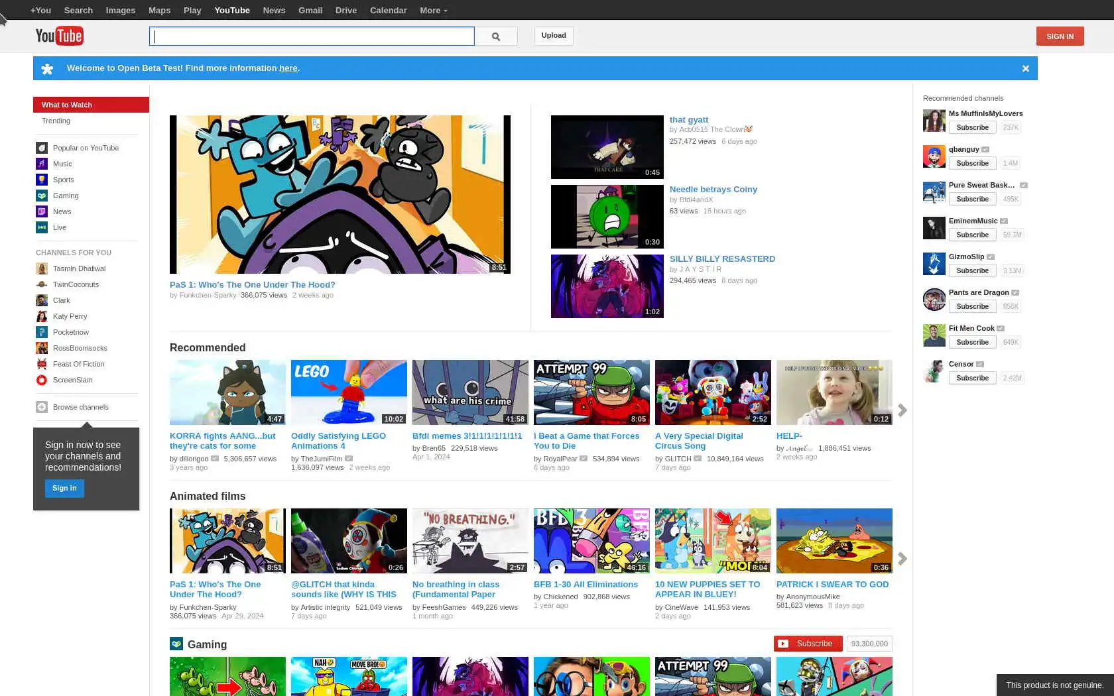Click the YouTube logo

59,36
